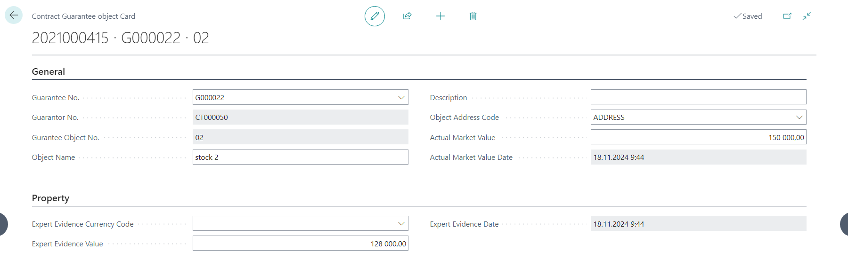Open the share icon menu
This screenshot has width=848, height=260.
pyautogui.click(x=408, y=16)
